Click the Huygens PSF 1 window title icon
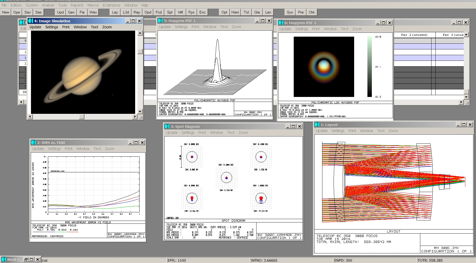 tap(160, 21)
